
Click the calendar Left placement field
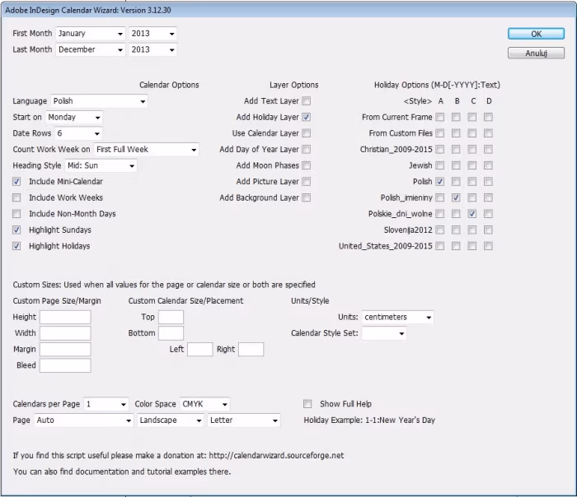pyautogui.click(x=199, y=350)
